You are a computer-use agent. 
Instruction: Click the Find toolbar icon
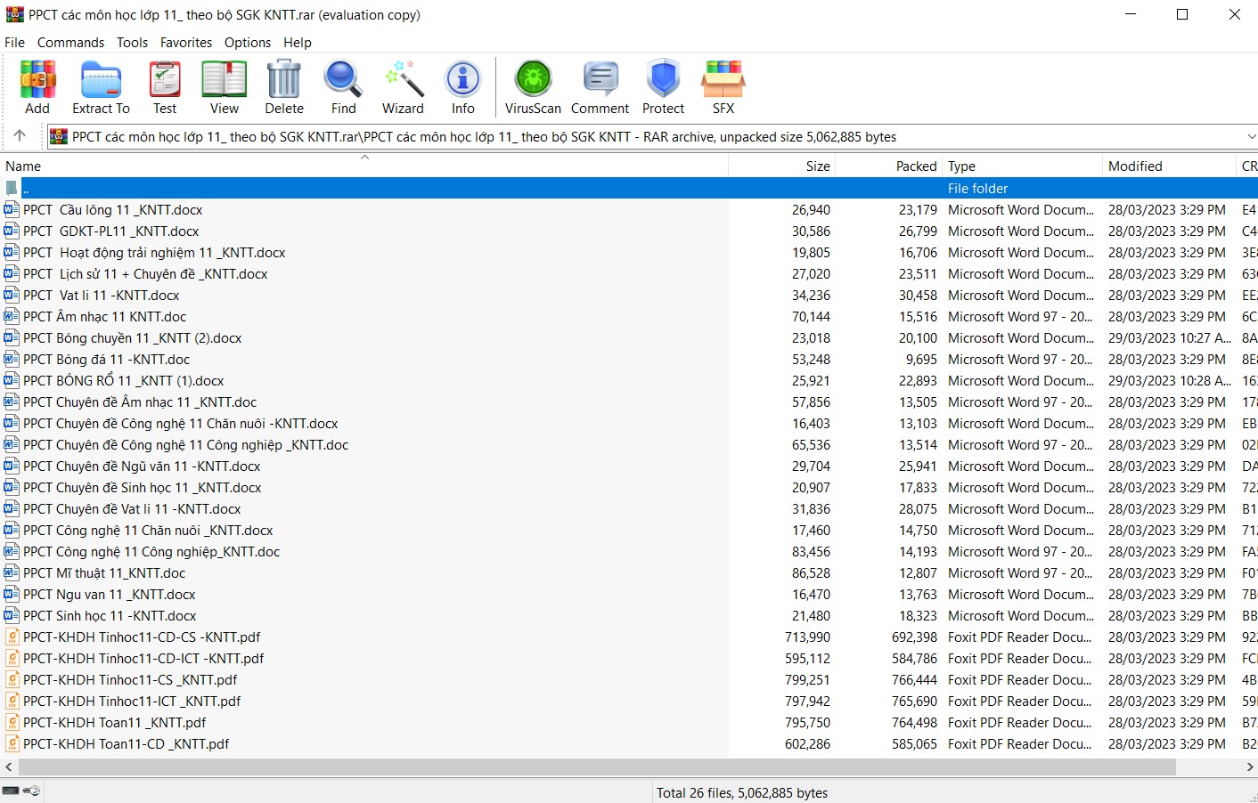pyautogui.click(x=343, y=87)
